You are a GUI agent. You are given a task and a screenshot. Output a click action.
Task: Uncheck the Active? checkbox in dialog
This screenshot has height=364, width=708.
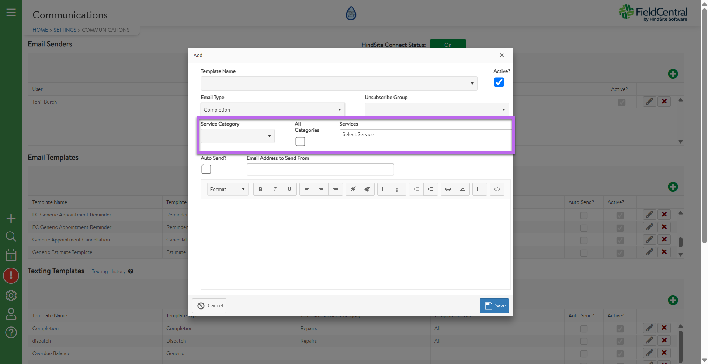499,82
